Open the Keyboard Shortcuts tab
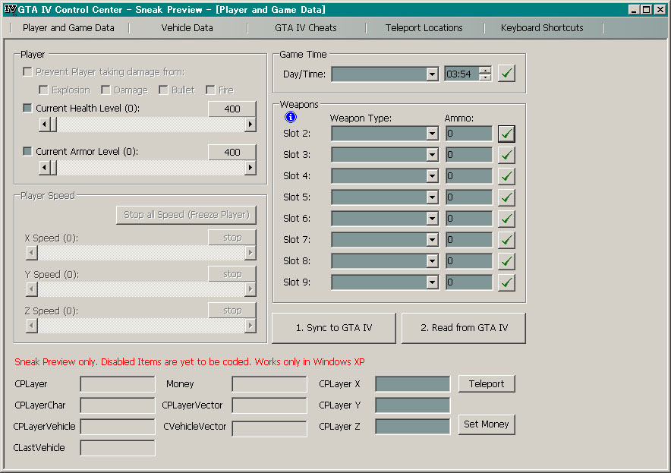This screenshot has width=671, height=473. [542, 28]
